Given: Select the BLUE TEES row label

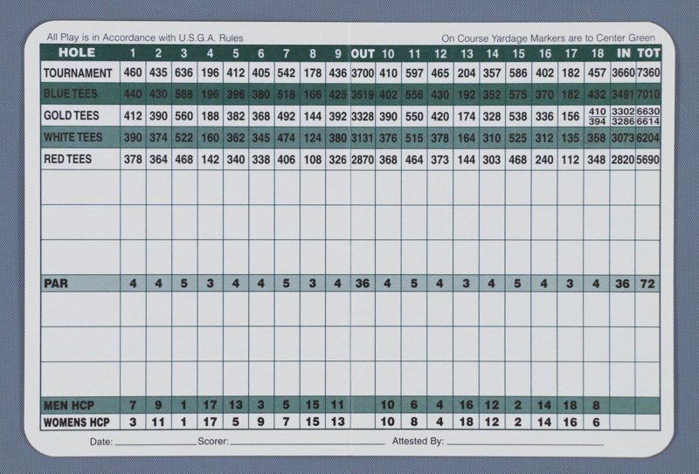Looking at the screenshot, I should pyautogui.click(x=70, y=93).
